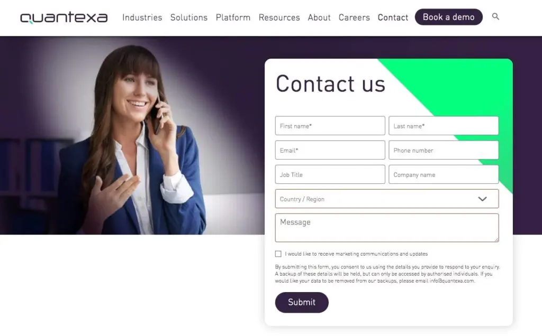
Task: Select the Company name field
Action: (444, 174)
